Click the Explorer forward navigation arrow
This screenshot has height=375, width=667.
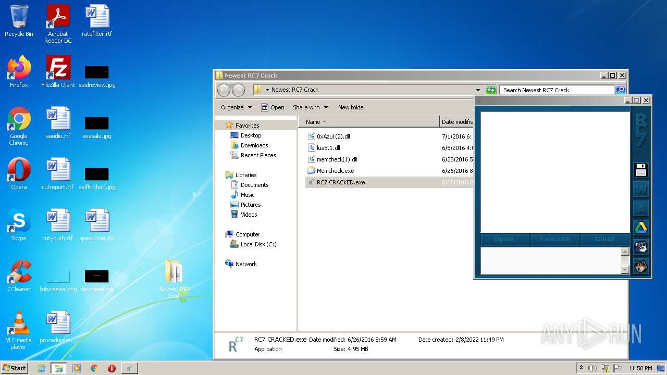[x=238, y=90]
